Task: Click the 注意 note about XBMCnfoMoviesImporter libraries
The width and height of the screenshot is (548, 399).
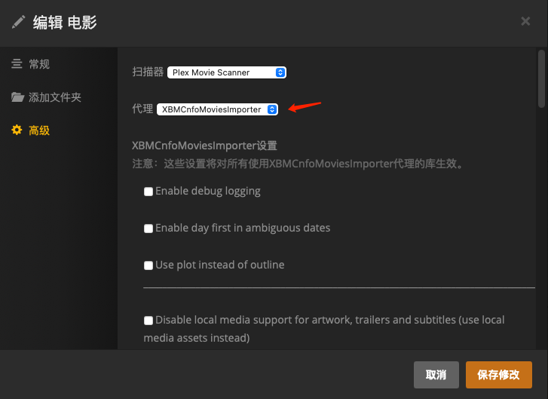Action: pos(298,164)
